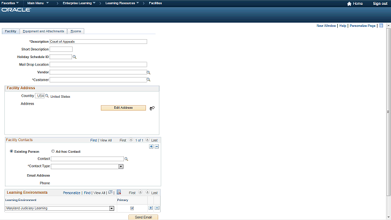Click the Vendor input field
The height and width of the screenshot is (220, 391).
98,72
